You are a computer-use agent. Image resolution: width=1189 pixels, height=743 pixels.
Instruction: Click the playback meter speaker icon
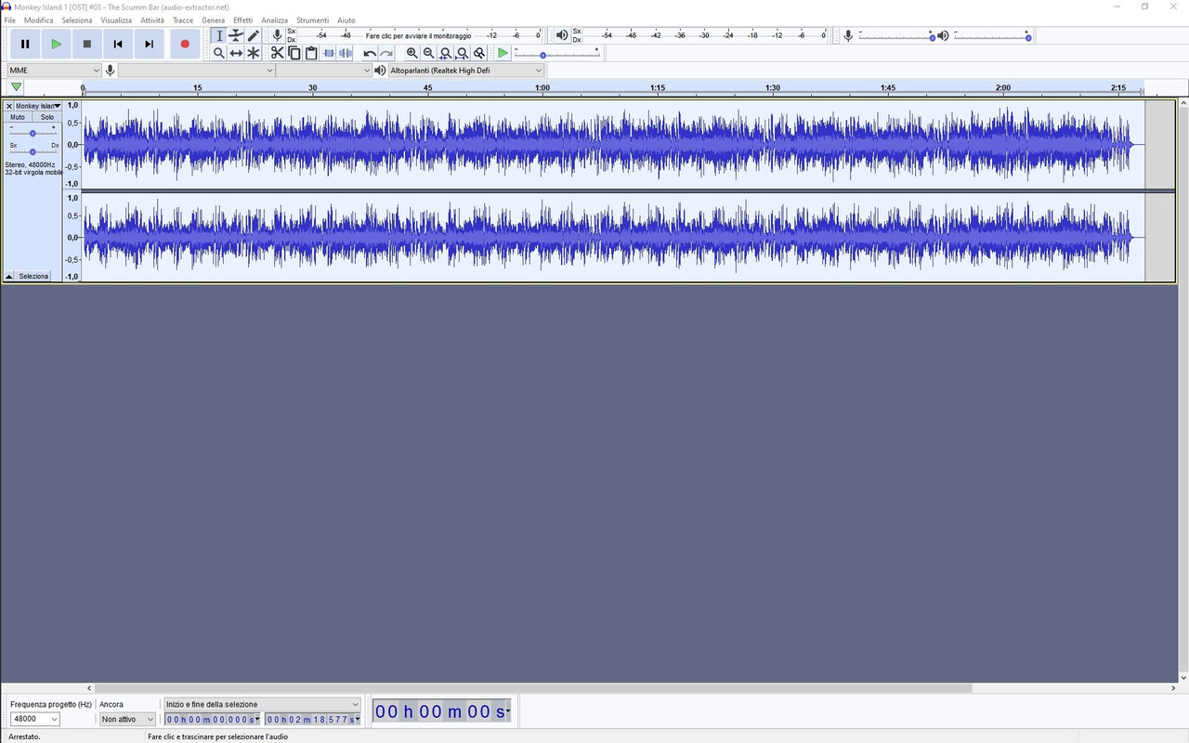(562, 35)
